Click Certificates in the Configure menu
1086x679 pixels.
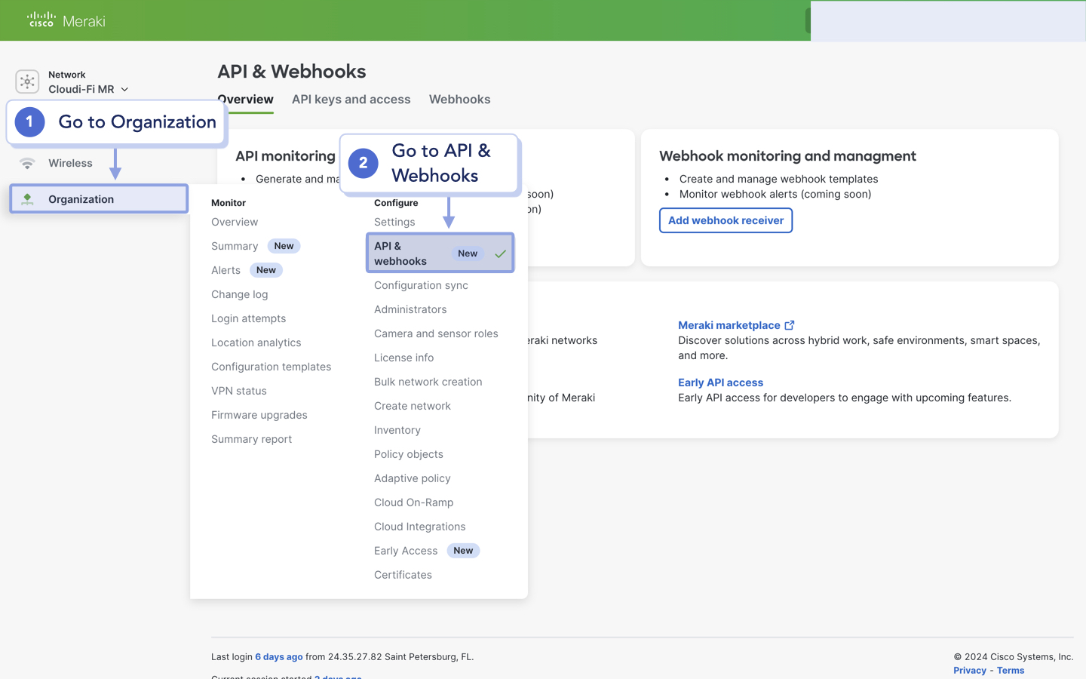coord(403,574)
